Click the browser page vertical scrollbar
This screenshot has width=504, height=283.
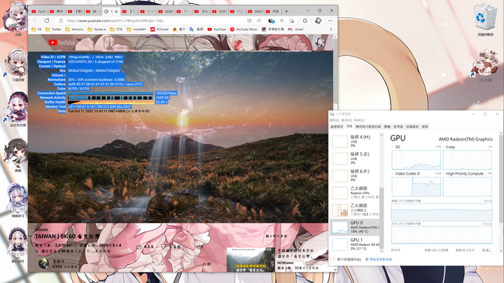click(335, 72)
